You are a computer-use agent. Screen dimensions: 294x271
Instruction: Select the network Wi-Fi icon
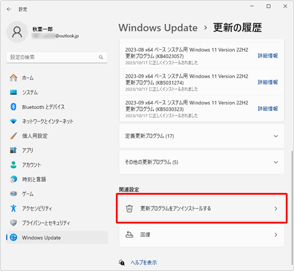(x=14, y=121)
